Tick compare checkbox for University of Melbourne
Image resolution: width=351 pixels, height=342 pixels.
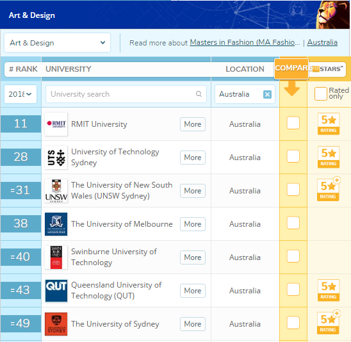[293, 223]
